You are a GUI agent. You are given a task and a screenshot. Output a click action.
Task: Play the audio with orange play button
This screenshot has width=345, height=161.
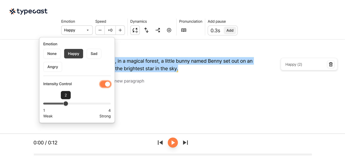(173, 142)
